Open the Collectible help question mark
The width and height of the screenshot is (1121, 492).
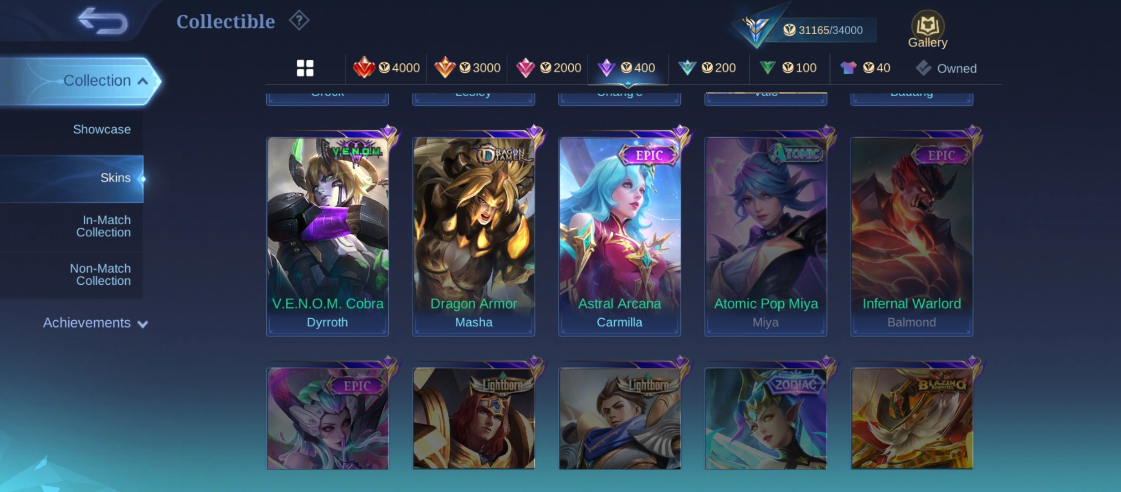299,20
